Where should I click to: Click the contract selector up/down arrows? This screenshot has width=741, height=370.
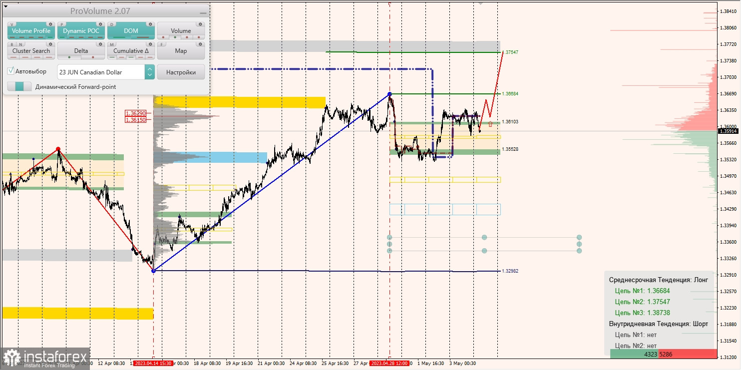[x=149, y=72]
